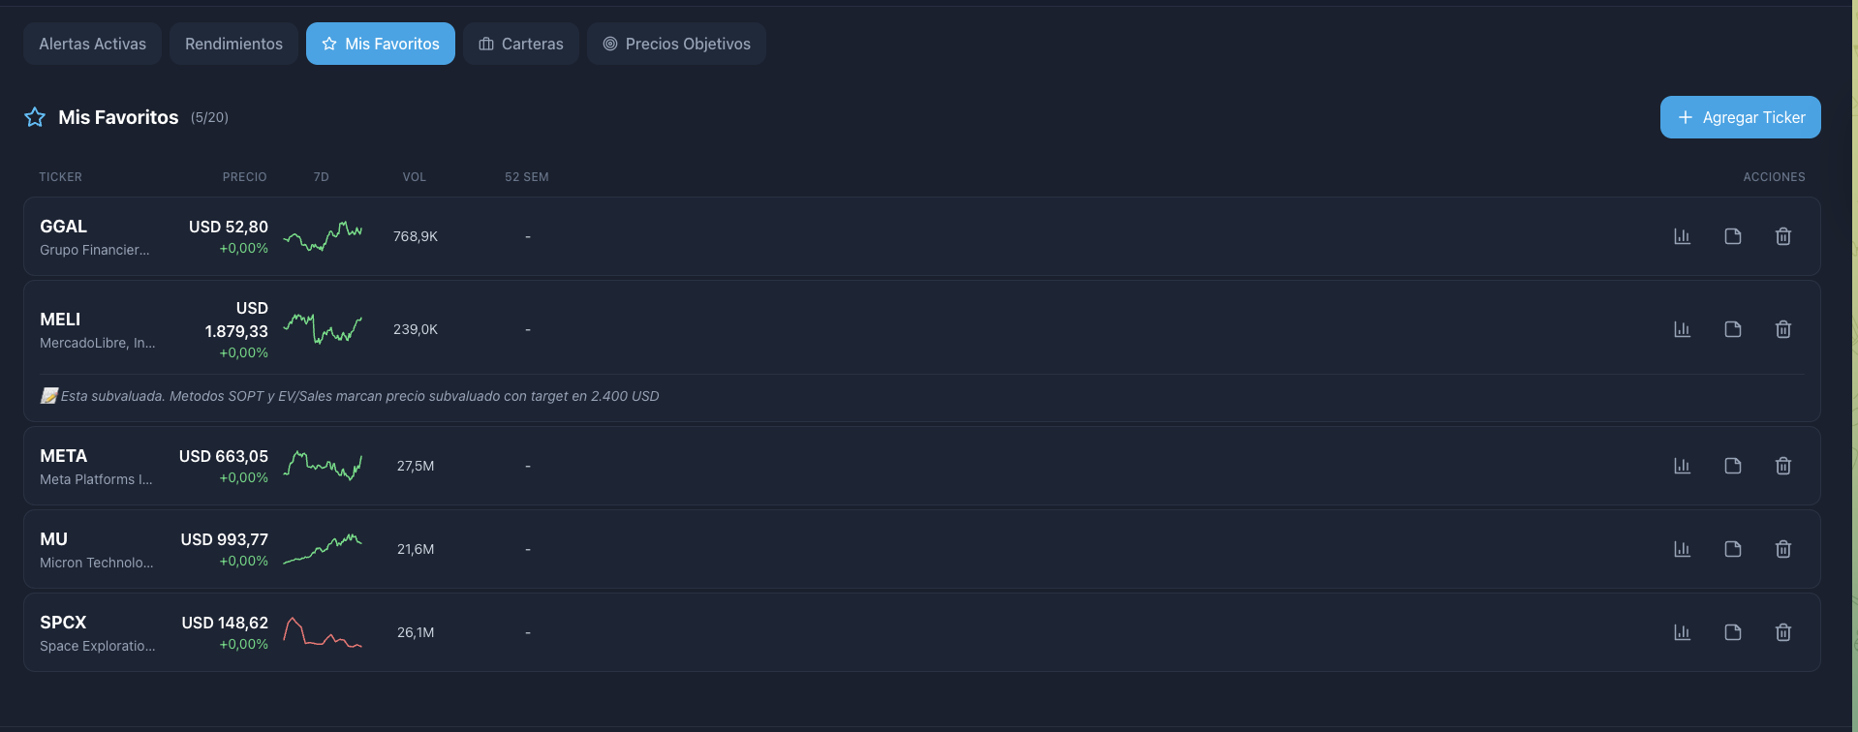
Task: Open chart icon for GGAL row
Action: click(x=1682, y=236)
